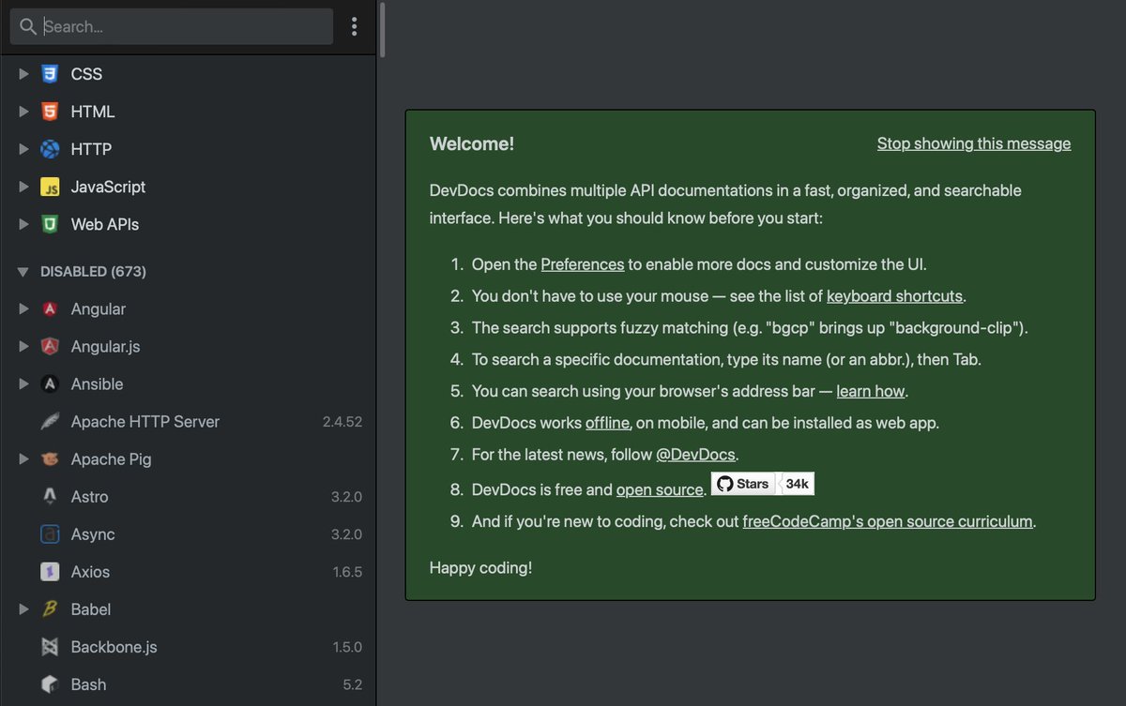
Task: Click the HTTP globe icon
Action: click(x=50, y=149)
